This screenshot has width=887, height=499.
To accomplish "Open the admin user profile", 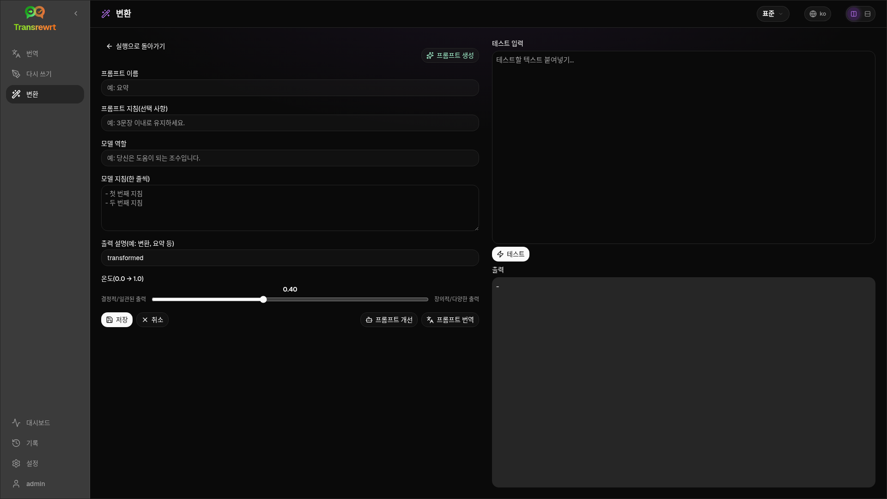I will (x=45, y=484).
